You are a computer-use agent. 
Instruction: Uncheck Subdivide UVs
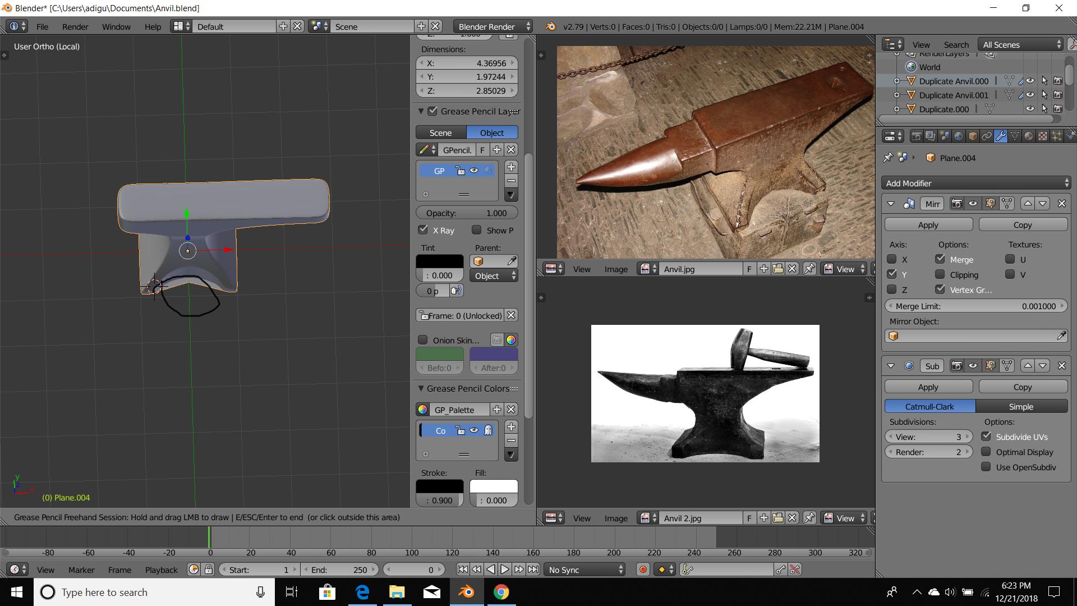(x=986, y=437)
